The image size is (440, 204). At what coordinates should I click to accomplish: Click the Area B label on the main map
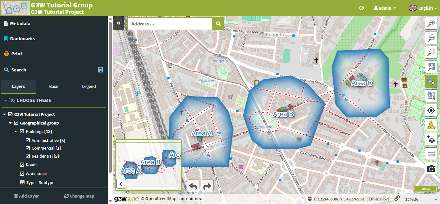(283, 114)
